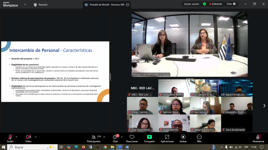Open the Aplicaciones menu

167,138
